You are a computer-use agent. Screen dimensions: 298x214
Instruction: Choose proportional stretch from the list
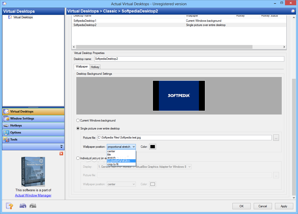coord(121,161)
